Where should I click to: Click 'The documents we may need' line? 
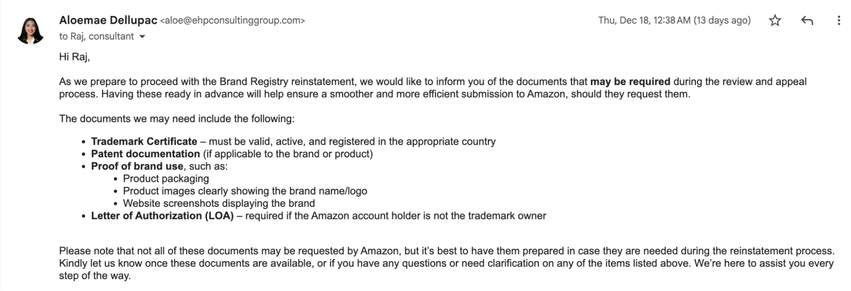pos(177,118)
